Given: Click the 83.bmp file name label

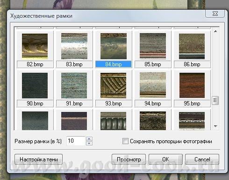Looking at the screenshot, I should click(x=74, y=64).
